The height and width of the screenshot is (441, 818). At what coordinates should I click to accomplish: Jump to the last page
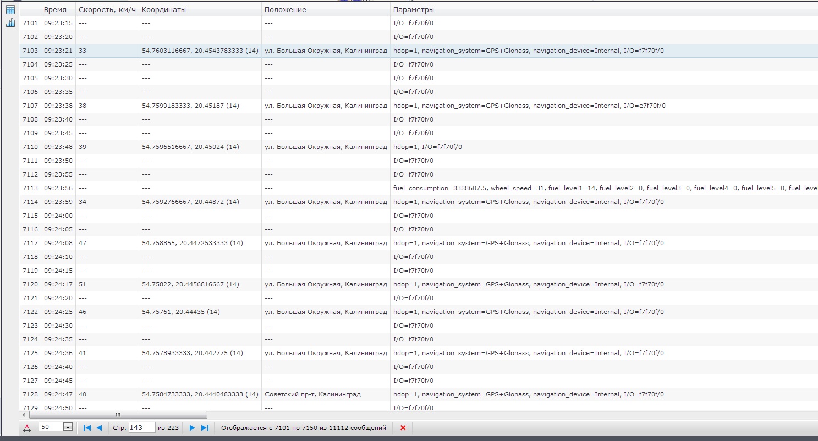click(x=205, y=428)
